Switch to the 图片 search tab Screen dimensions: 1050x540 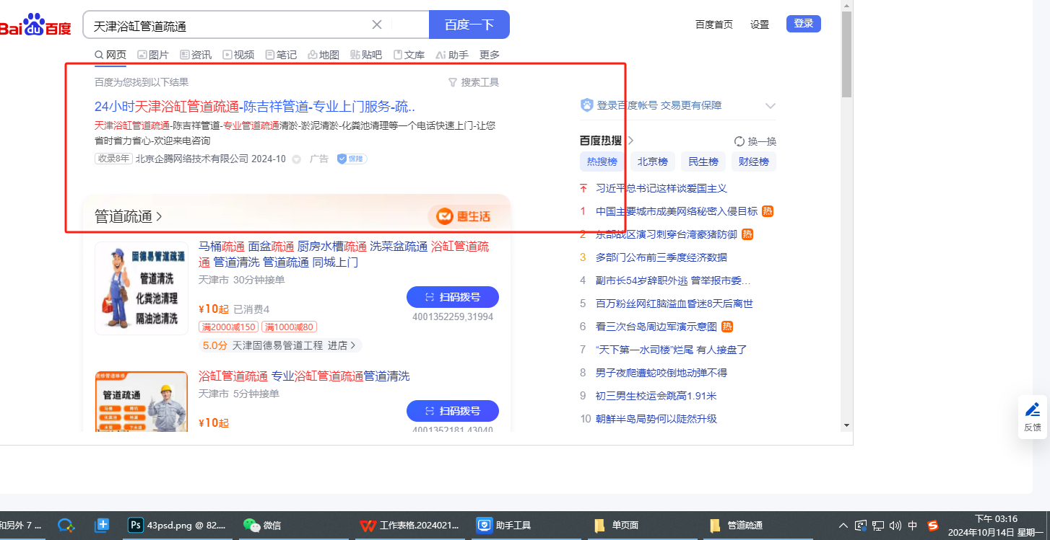[153, 55]
